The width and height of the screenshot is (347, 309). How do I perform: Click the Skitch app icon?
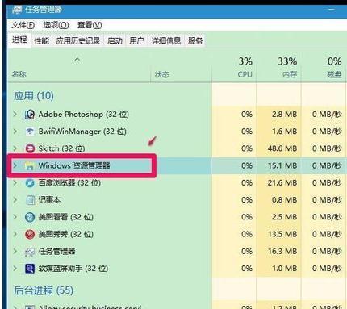click(30, 148)
